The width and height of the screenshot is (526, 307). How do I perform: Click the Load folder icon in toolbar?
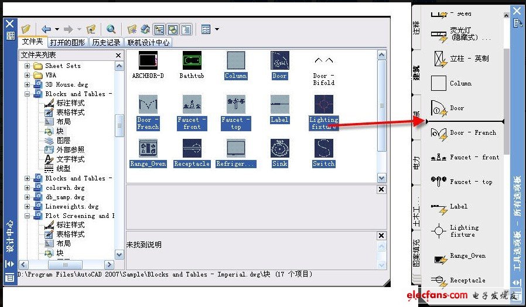point(25,29)
